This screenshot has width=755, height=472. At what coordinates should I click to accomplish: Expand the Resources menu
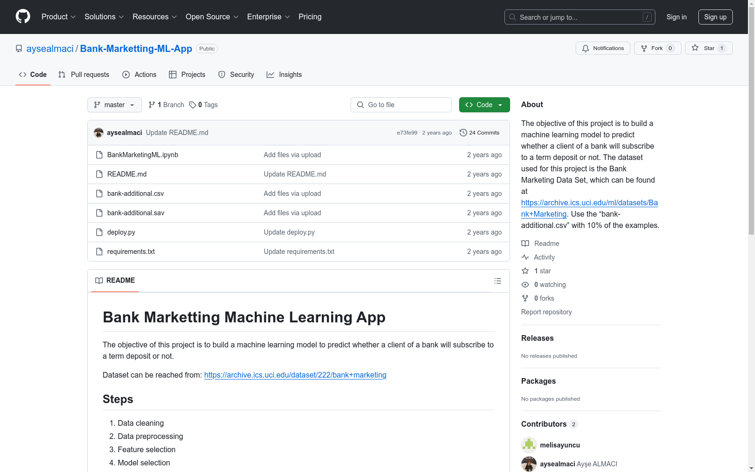154,17
